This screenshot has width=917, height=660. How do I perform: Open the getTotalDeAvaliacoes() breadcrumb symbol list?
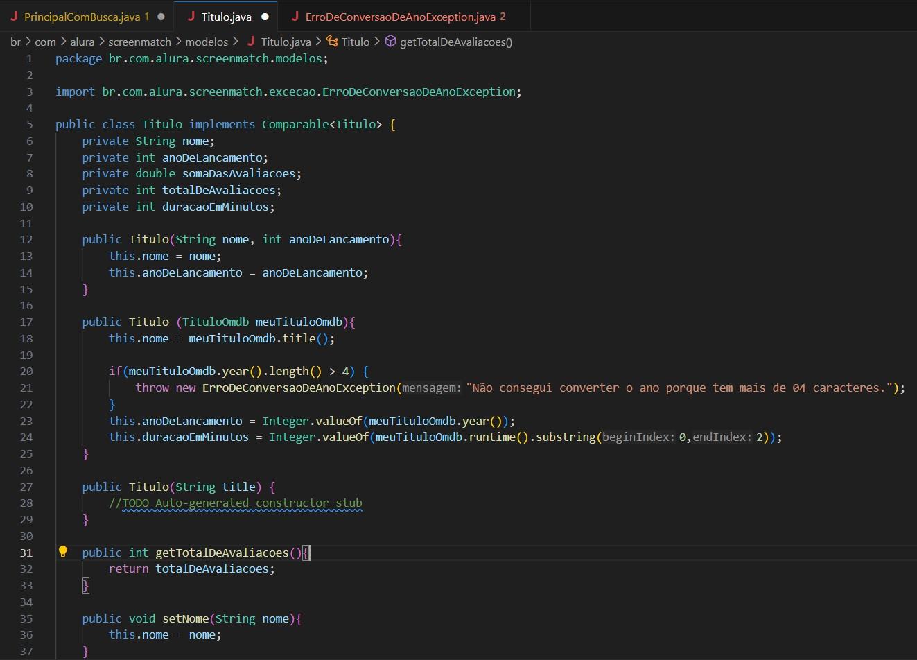(x=456, y=42)
